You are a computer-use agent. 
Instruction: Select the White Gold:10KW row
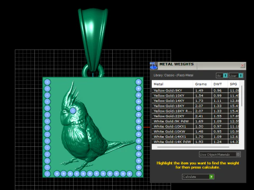[195, 131]
